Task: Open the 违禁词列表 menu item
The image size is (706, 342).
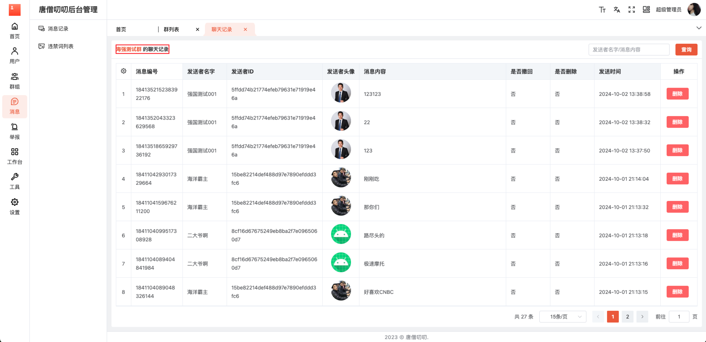Action: click(x=60, y=46)
